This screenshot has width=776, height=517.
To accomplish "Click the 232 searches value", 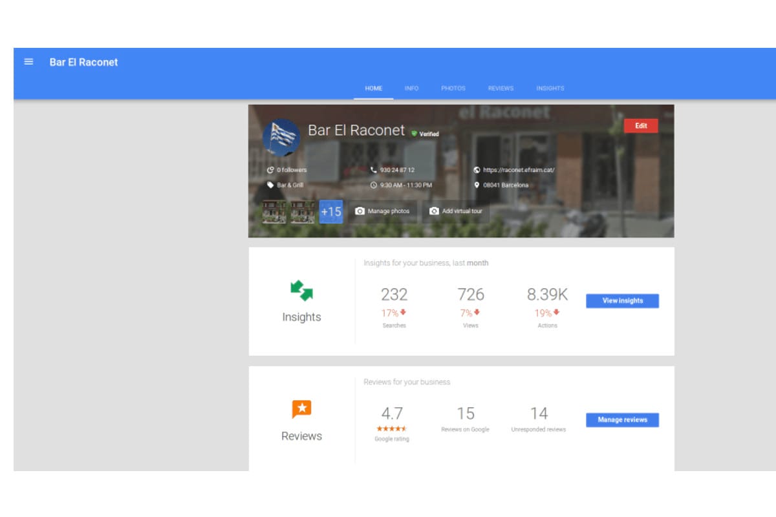I will click(x=394, y=295).
